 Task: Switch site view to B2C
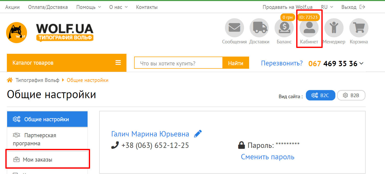coord(320,95)
